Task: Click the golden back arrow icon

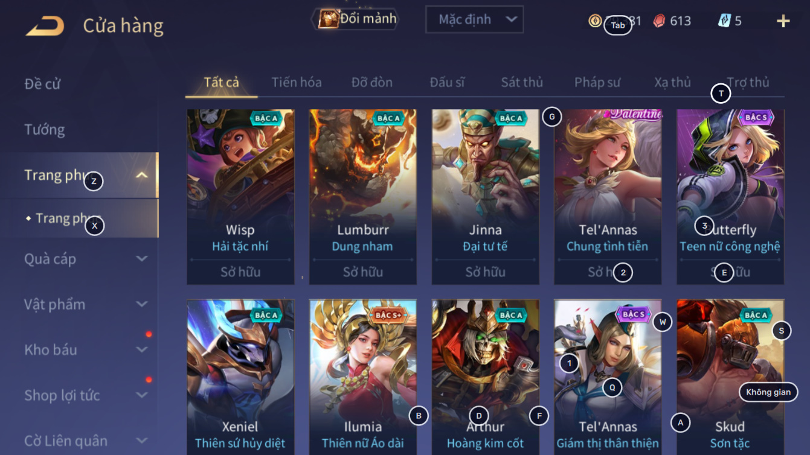Action: (x=45, y=27)
